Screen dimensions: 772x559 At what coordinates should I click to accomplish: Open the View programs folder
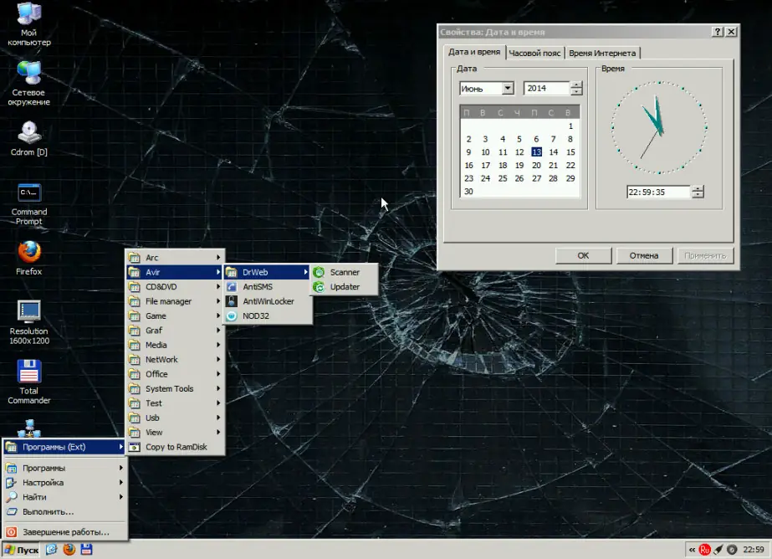click(176, 433)
